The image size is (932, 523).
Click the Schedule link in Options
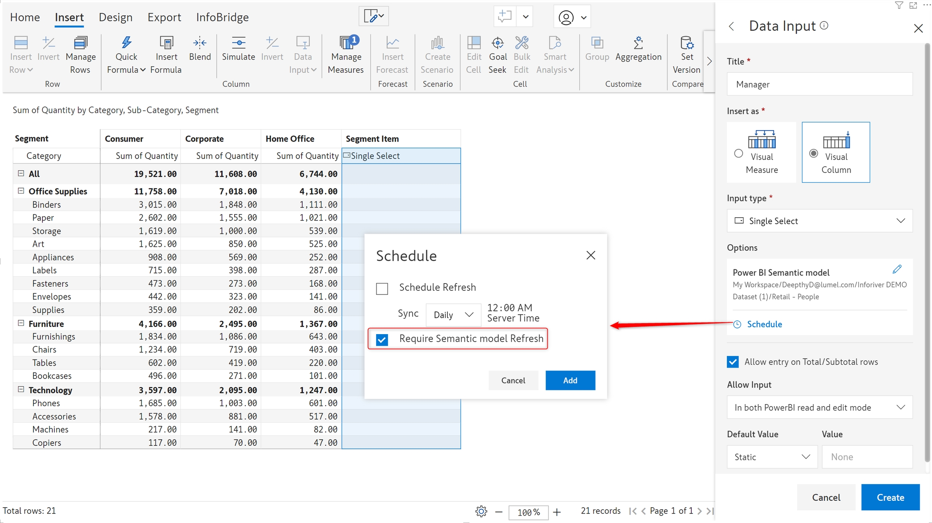(764, 324)
